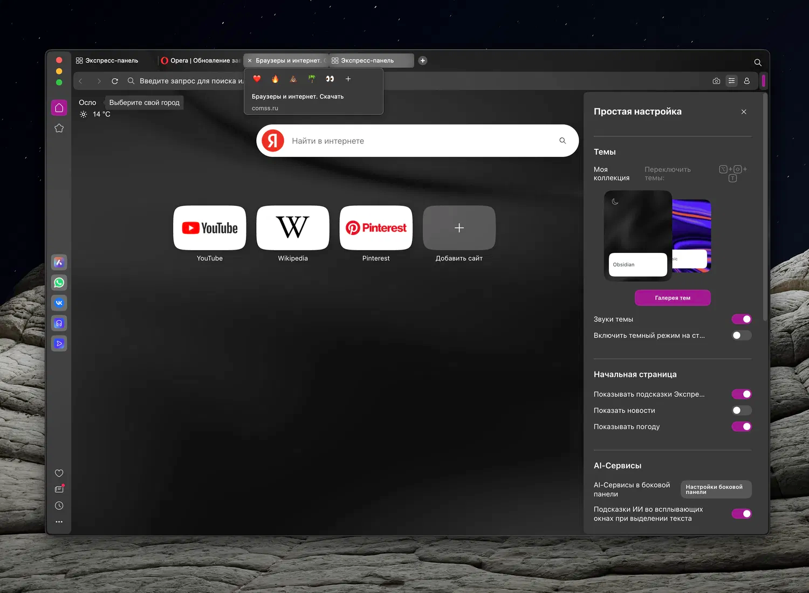Screen dimensions: 809x593
Task: Enable Включить темный режим toggle
Action: pos(742,335)
